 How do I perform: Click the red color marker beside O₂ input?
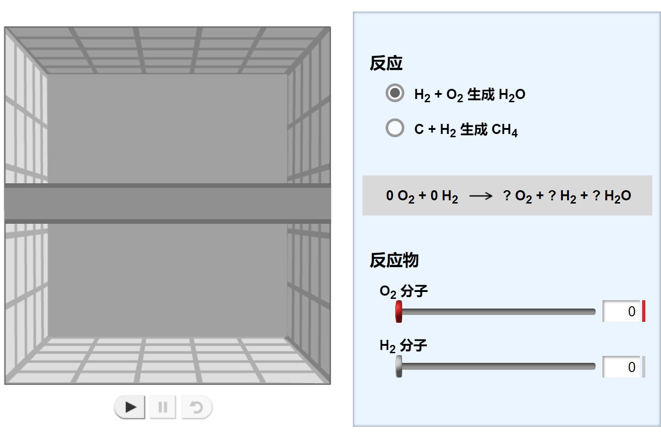(643, 311)
